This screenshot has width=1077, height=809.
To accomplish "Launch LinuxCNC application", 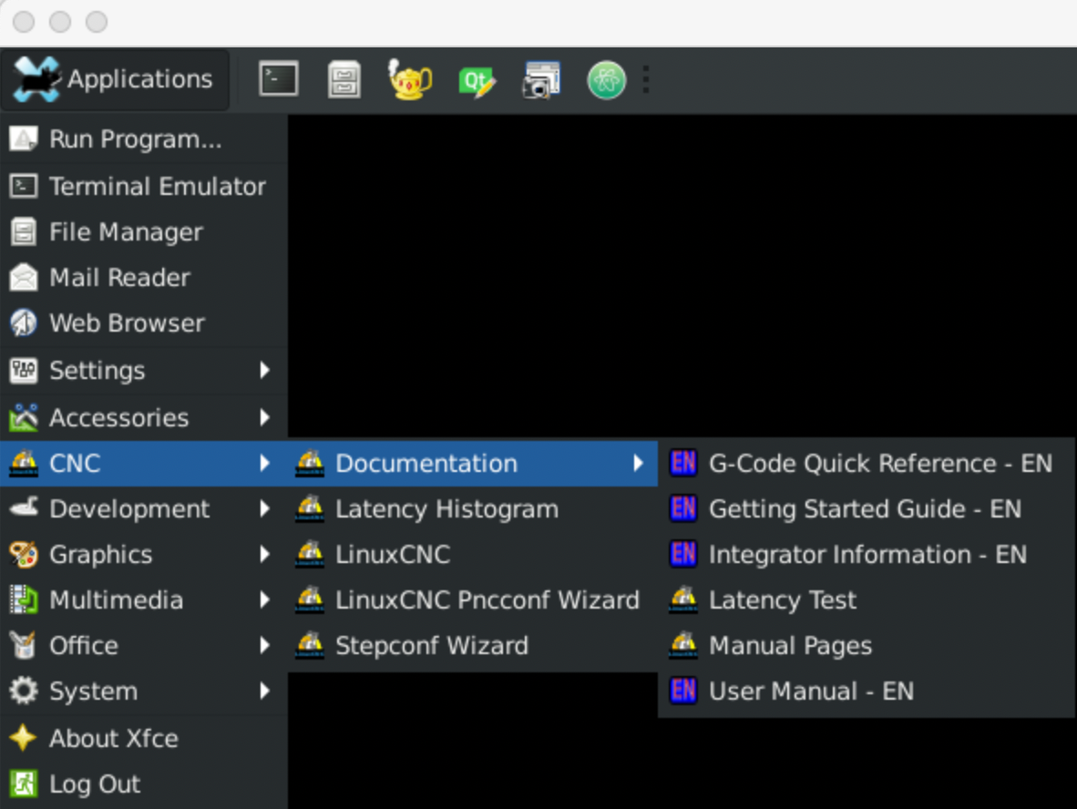I will tap(473, 554).
